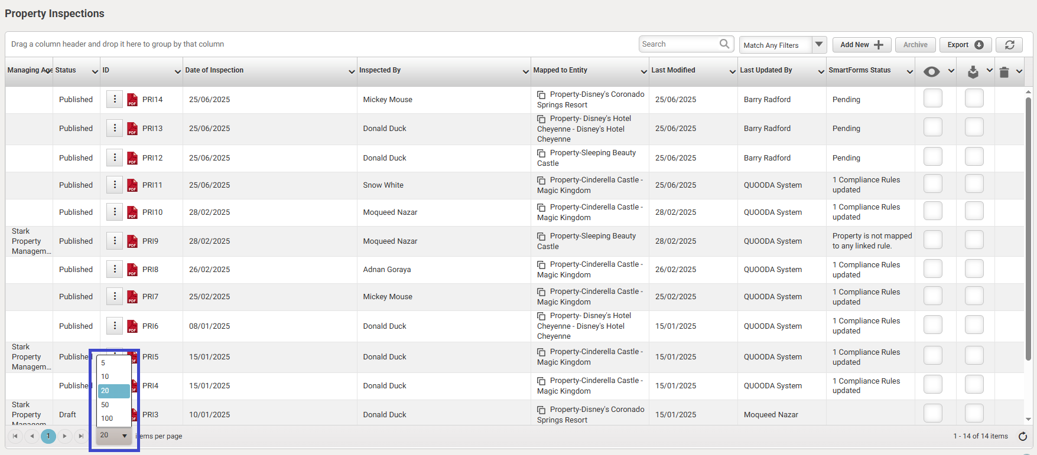Open the PRI11 PDF report icon
This screenshot has width=1037, height=455.
click(132, 185)
